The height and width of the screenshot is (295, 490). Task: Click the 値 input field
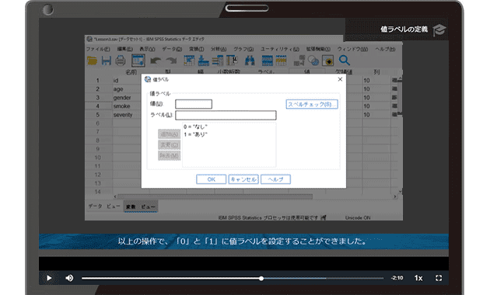(x=194, y=104)
